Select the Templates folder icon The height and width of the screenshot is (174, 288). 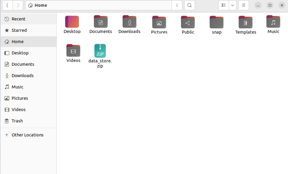click(x=245, y=22)
